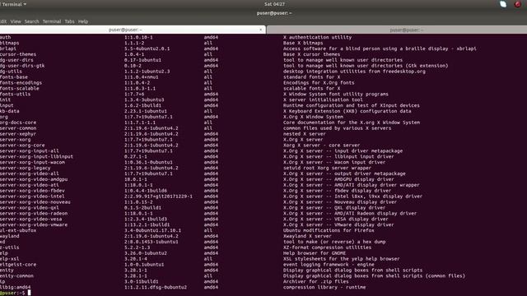Image resolution: width=527 pixels, height=296 pixels.
Task: Click "X Keyboard Extension (XKB) configuration data"
Action: point(347,111)
